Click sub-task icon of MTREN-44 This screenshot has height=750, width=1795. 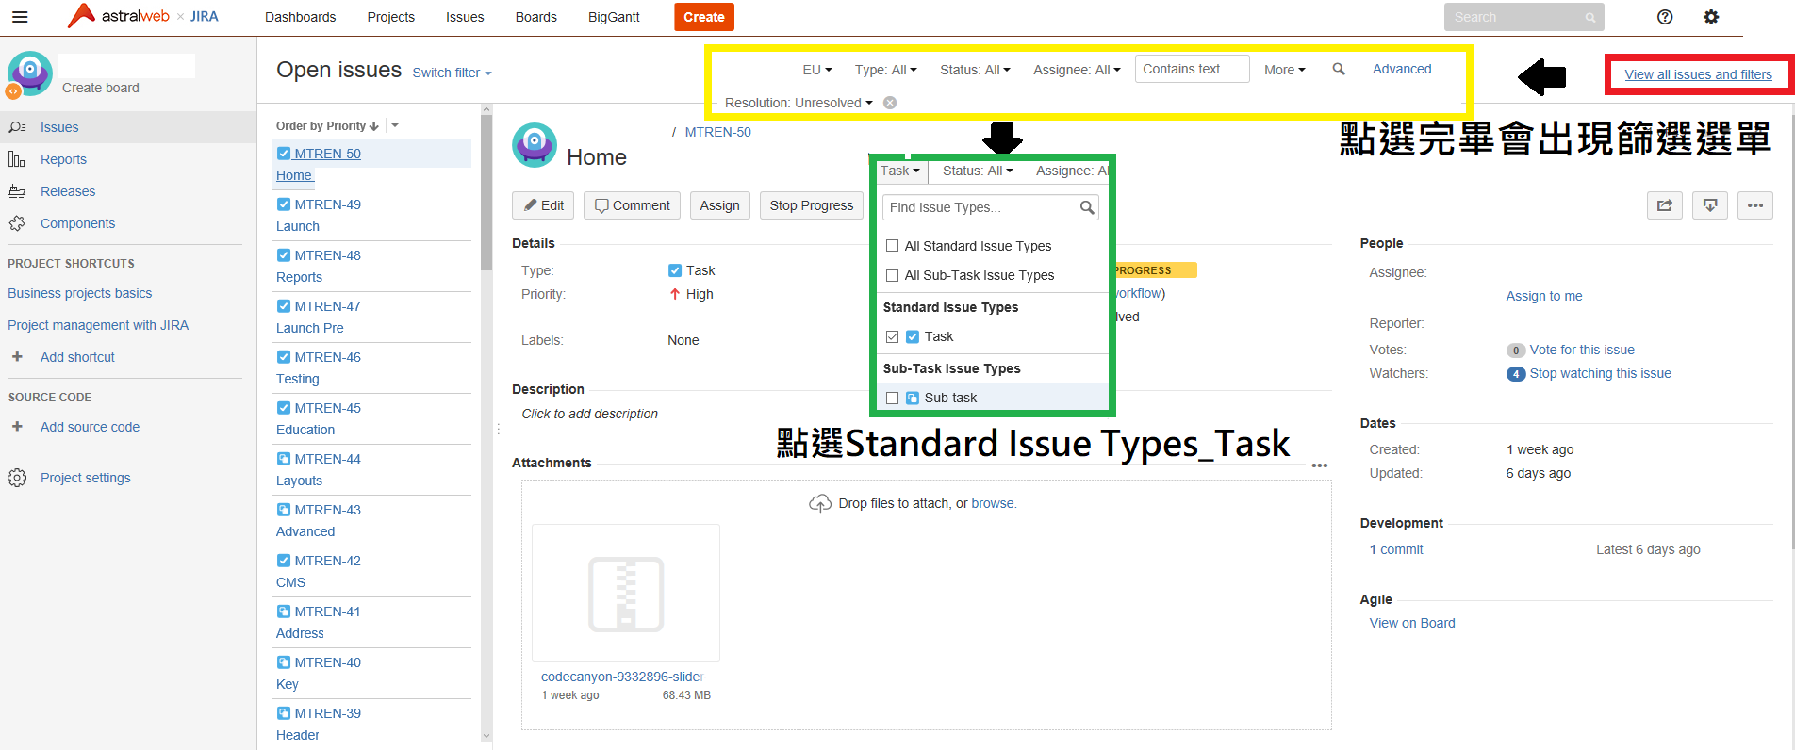point(284,458)
